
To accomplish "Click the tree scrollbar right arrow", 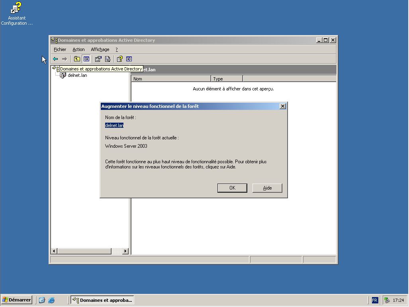I will pyautogui.click(x=125, y=251).
